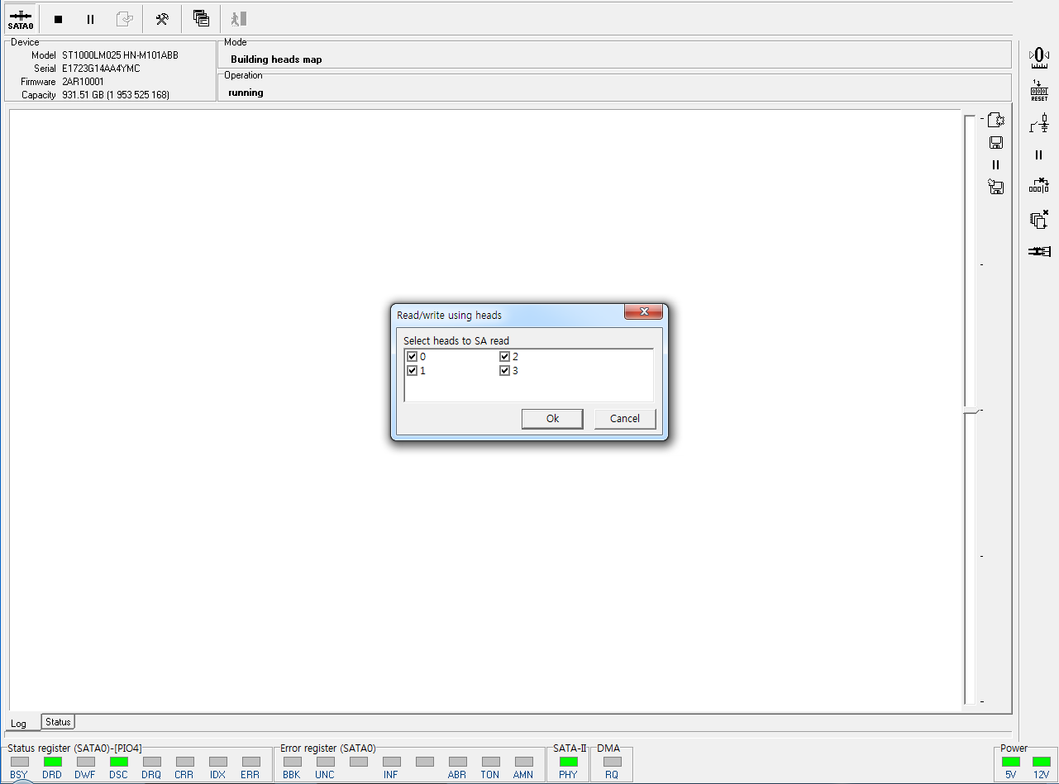Click the BSY status indicator
The width and height of the screenshot is (1059, 784).
tap(19, 762)
